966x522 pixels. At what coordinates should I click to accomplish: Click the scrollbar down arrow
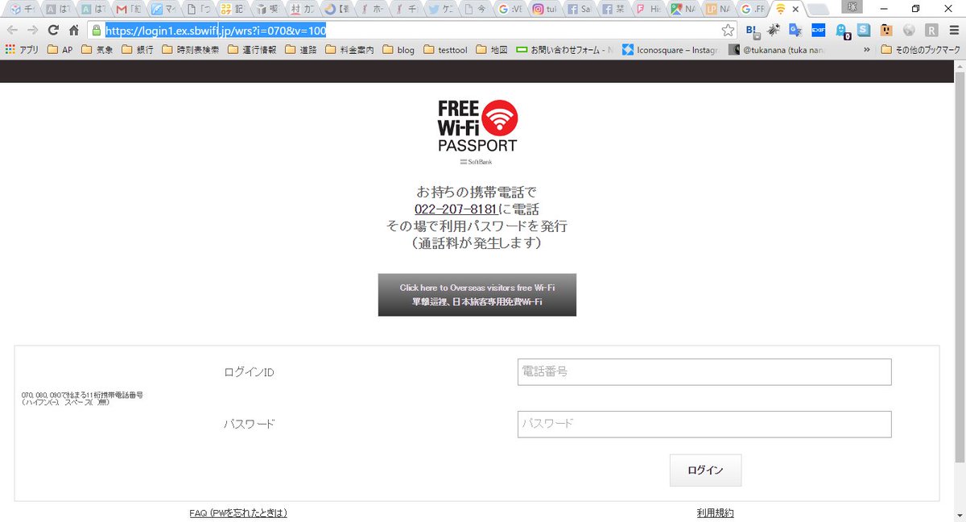(960, 516)
